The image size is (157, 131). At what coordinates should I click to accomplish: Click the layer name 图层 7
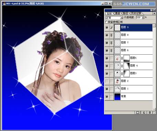point(125,43)
